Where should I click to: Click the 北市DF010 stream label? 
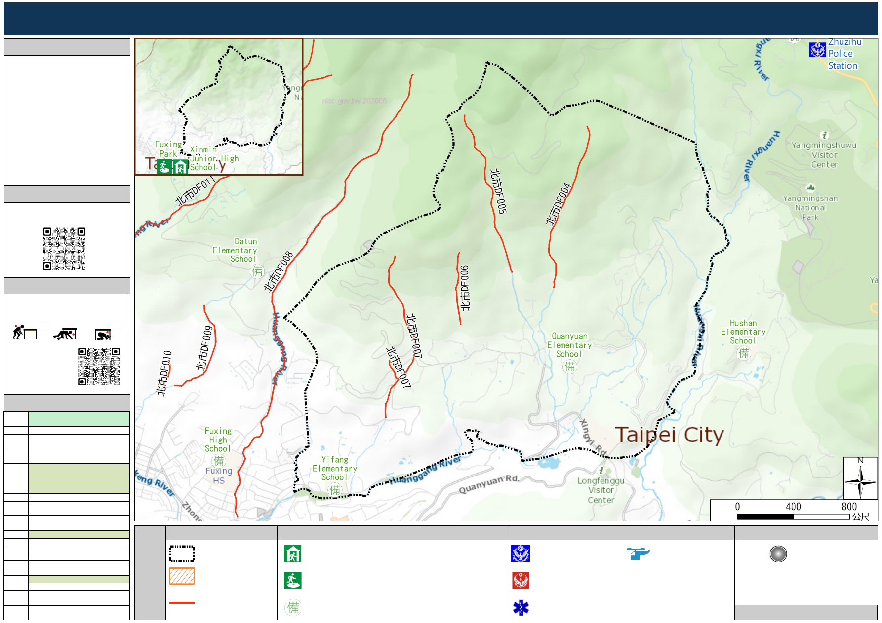[x=164, y=373]
